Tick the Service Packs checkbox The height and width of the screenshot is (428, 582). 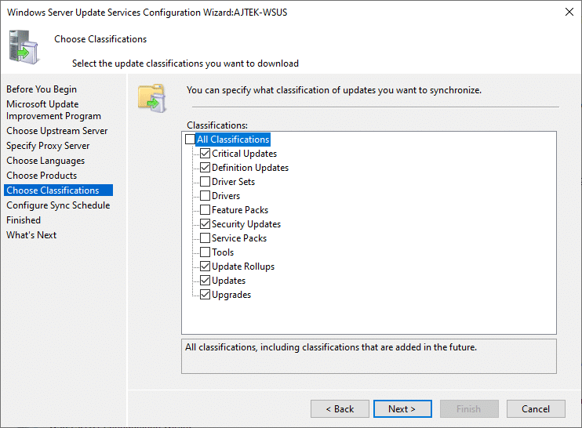[x=205, y=238]
